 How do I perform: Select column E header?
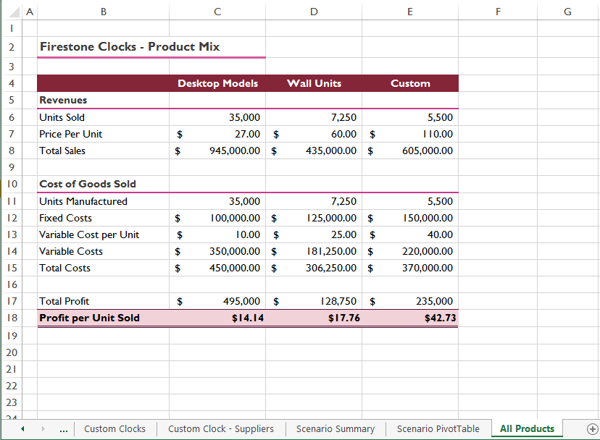pyautogui.click(x=410, y=12)
